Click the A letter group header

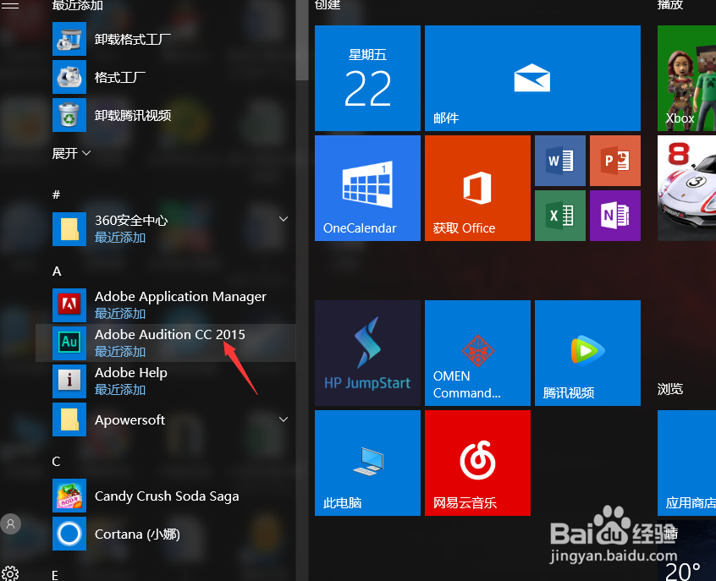pos(57,271)
